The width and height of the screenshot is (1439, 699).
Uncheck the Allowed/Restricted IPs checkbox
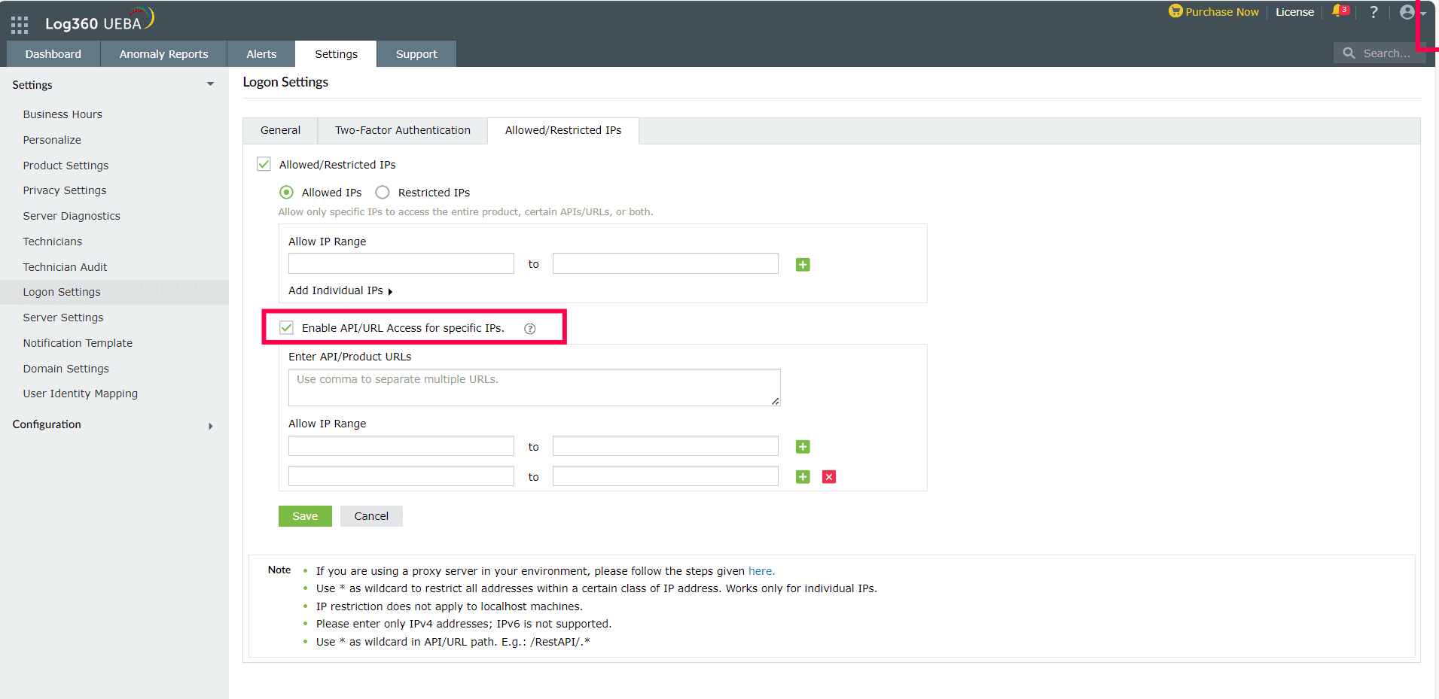point(263,164)
